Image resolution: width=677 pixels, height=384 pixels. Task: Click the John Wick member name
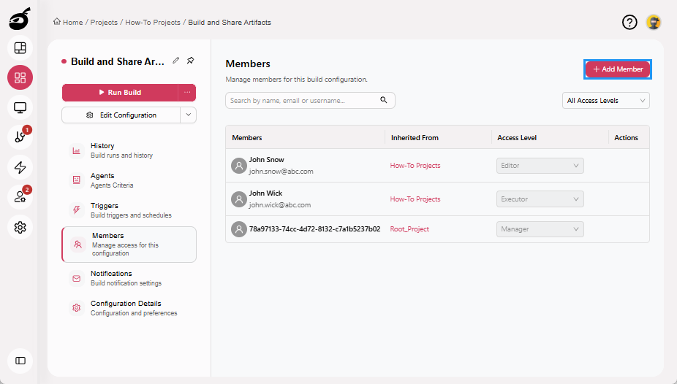[265, 193]
